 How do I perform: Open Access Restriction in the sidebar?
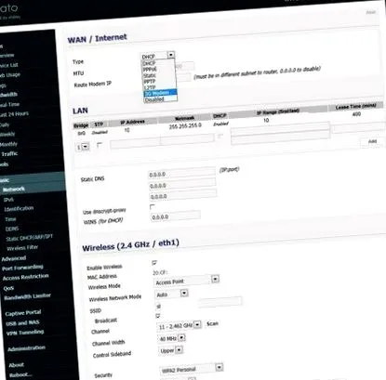pyautogui.click(x=26, y=277)
